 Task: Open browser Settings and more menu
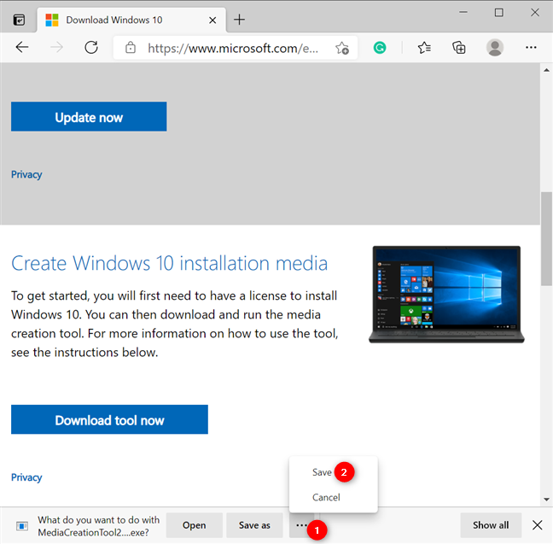tap(531, 47)
